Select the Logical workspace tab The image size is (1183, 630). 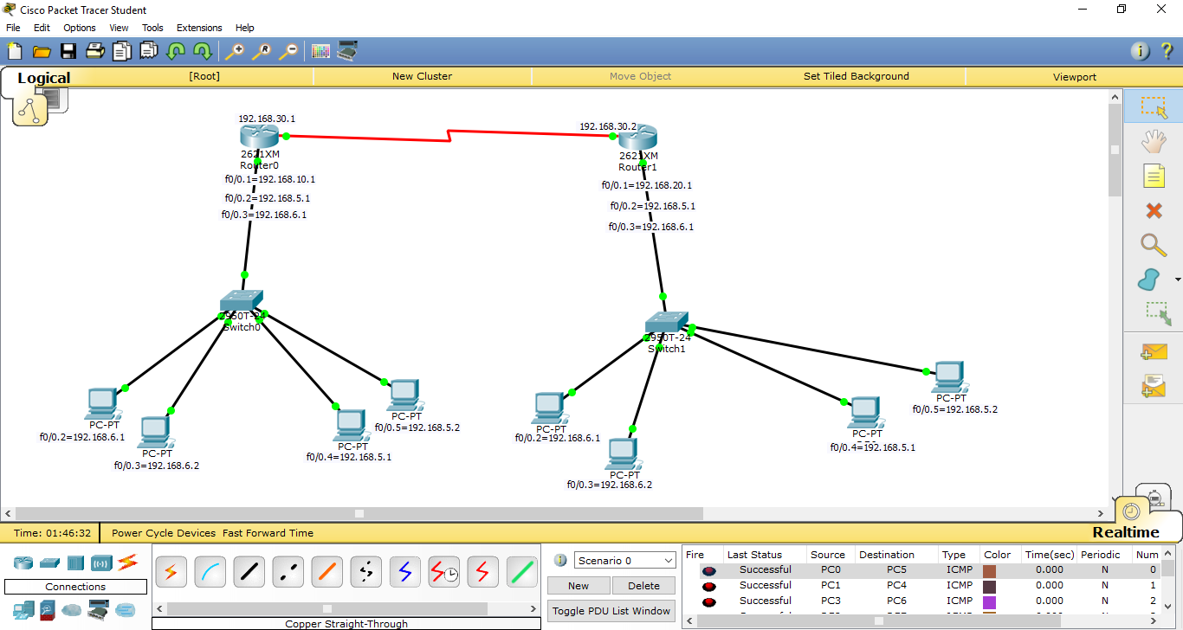click(x=43, y=78)
